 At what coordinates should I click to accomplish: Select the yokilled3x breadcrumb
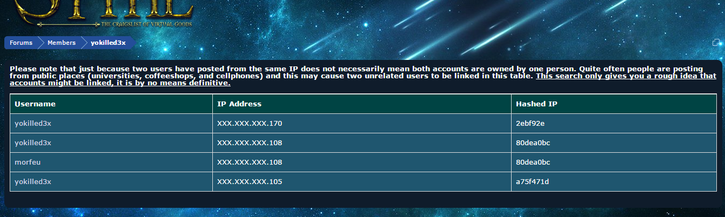[x=108, y=43]
